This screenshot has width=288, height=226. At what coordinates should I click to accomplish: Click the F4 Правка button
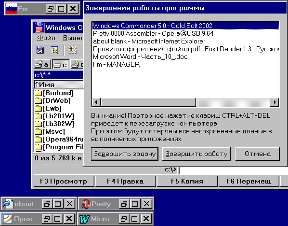(125, 181)
